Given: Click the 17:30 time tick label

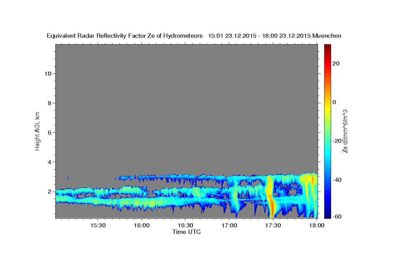Looking at the screenshot, I should 273,226.
